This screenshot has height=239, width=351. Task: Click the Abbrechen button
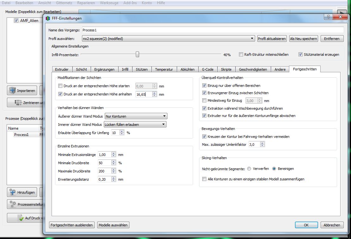click(332, 225)
